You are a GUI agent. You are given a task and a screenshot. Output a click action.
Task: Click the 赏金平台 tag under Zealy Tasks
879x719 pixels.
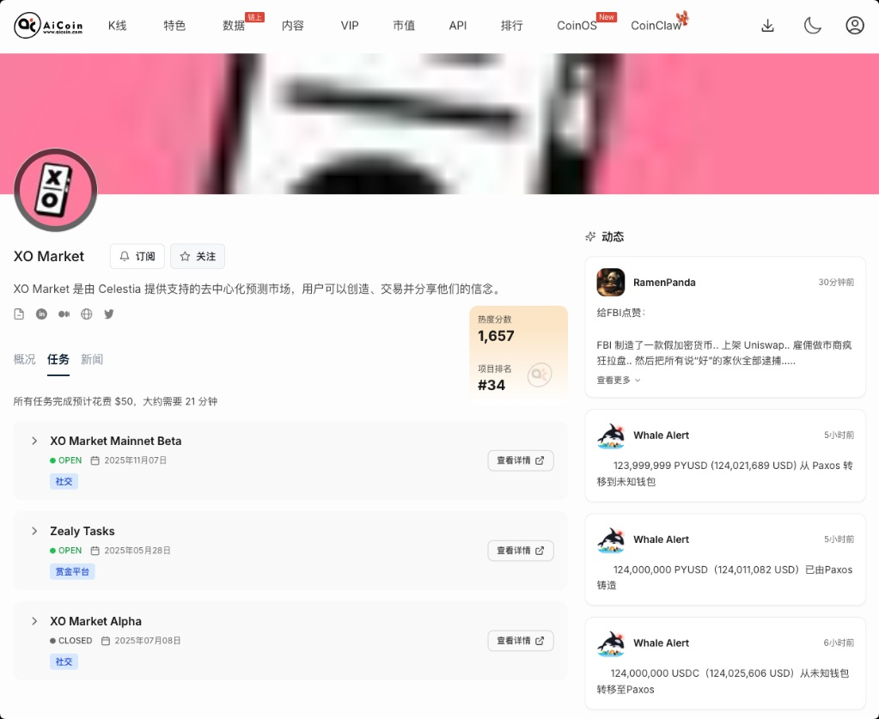click(x=72, y=571)
